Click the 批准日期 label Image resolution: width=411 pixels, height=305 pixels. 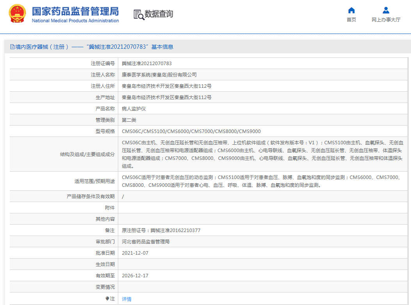[x=105, y=253]
